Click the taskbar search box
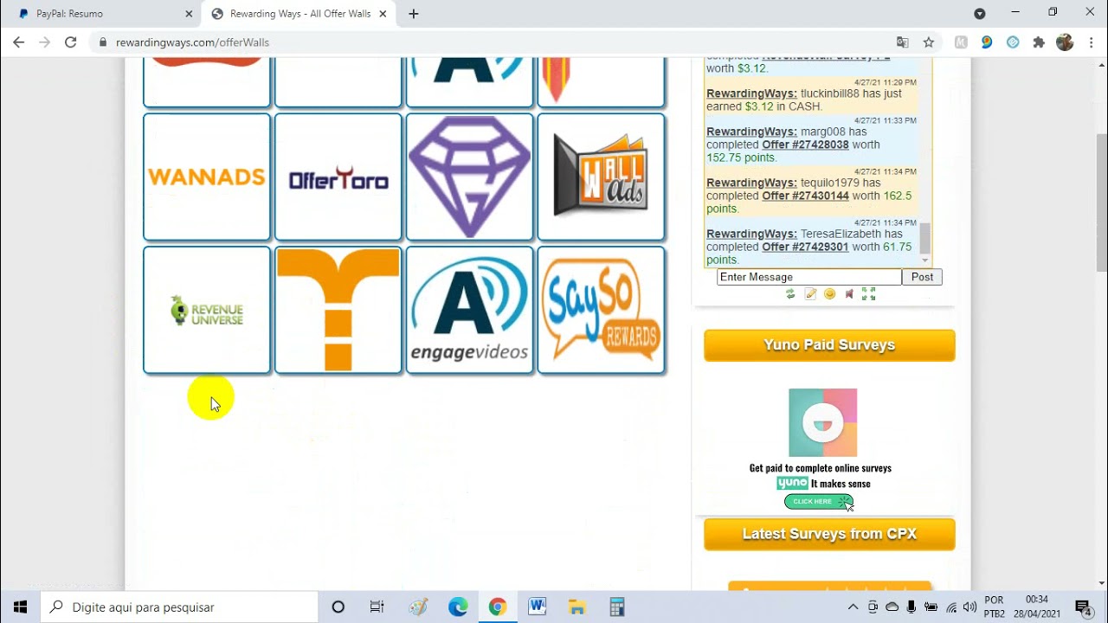The height and width of the screenshot is (623, 1108). (x=180, y=607)
